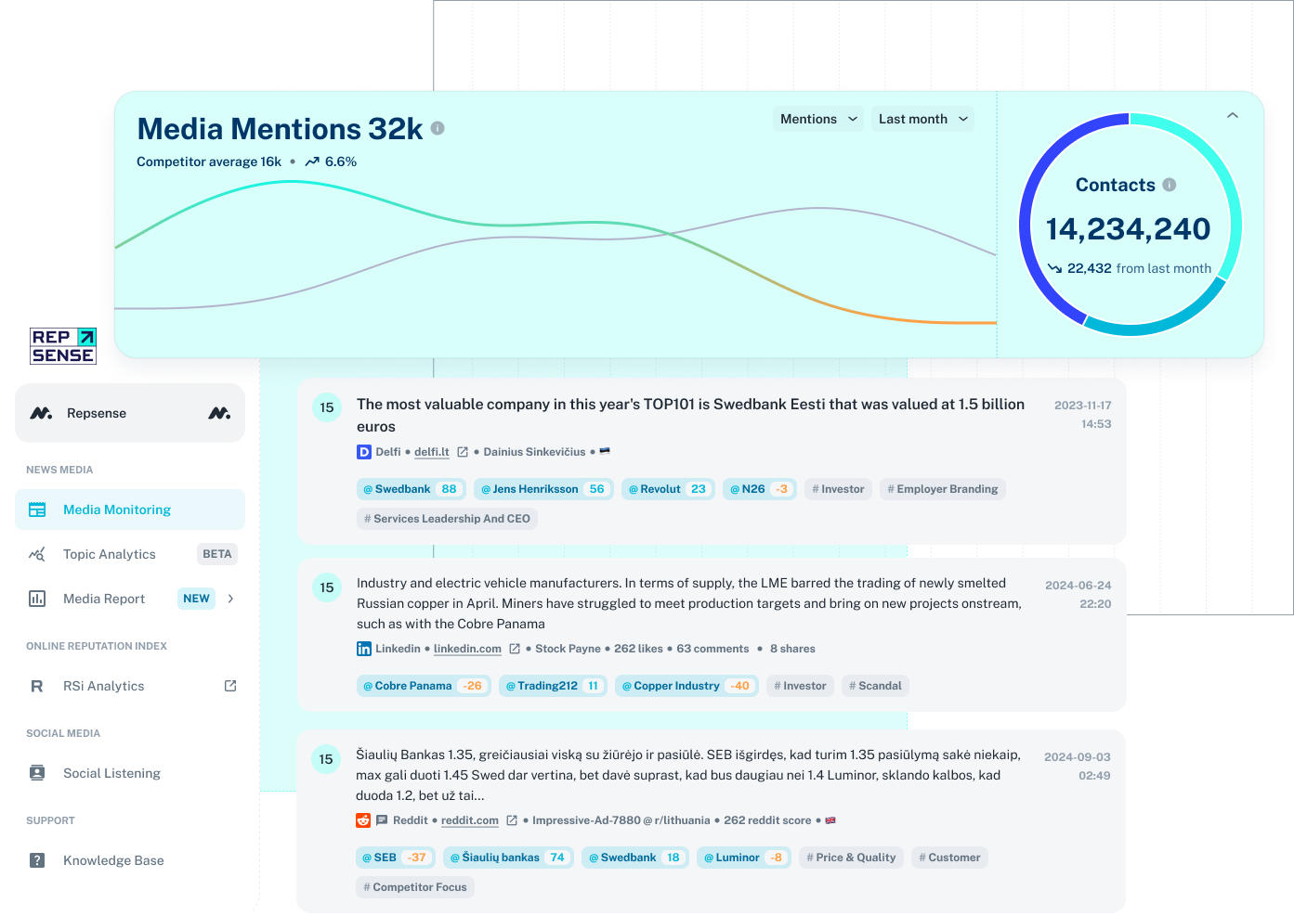Click the Trading212 11 tag
Image resolution: width=1294 pixels, height=916 pixels.
[553, 686]
